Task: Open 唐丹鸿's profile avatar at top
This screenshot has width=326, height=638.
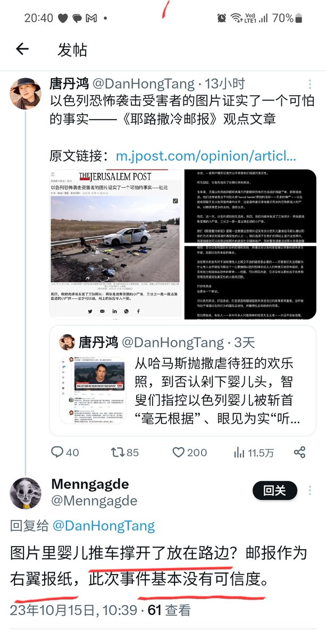Action: point(26,93)
